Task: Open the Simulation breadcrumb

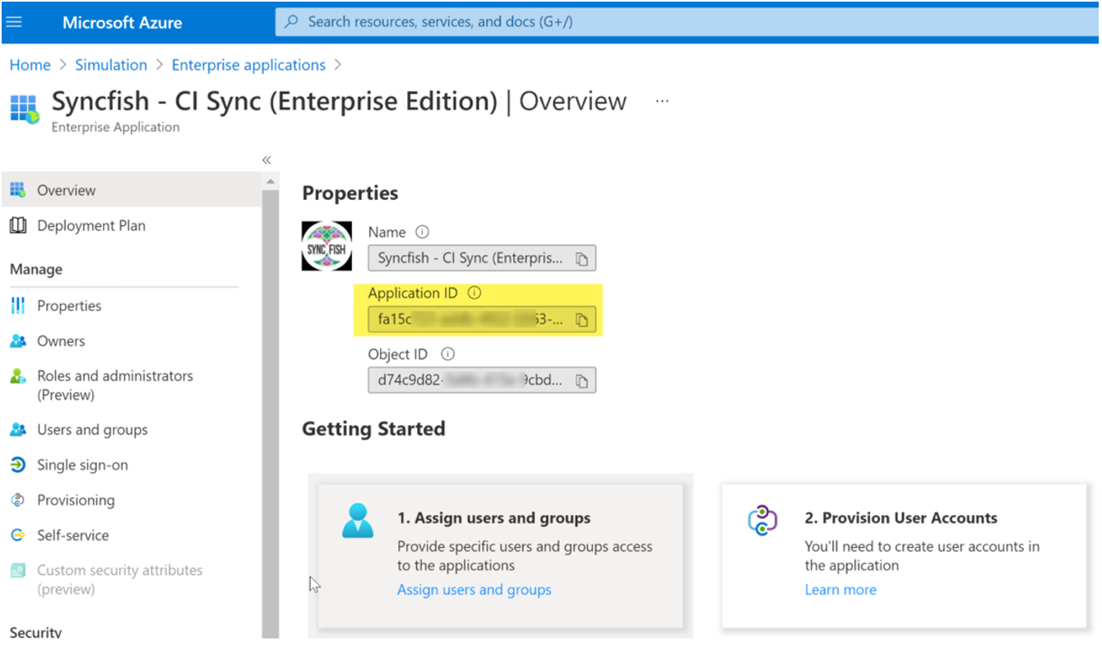Action: [111, 65]
